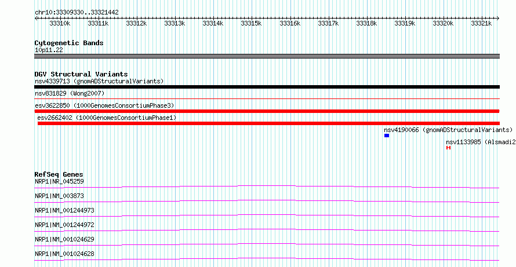Screen dimensions: 516x267
Task: Click the NRP1|NM_001244972 magenta gene line
Action: coord(267,230)
